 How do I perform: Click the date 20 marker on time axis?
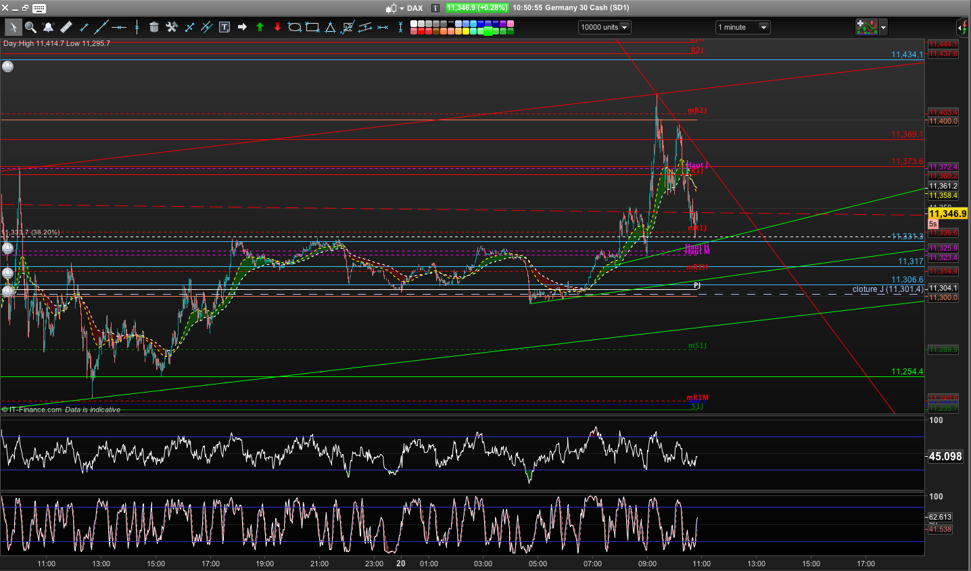[x=401, y=563]
